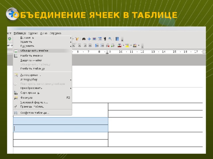Screen dimensions: 213x159
Task: Click first highlighted blue table cell
Action: click(61, 121)
